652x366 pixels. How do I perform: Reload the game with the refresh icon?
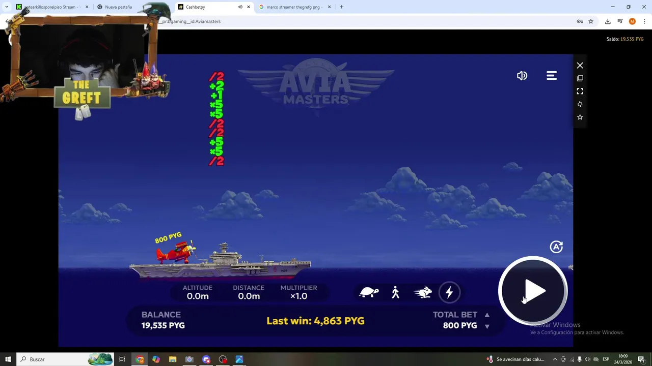(580, 104)
